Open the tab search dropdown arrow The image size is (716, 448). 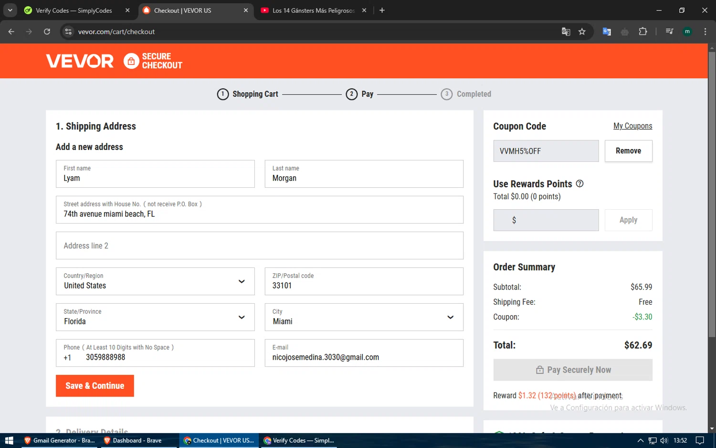pos(10,10)
